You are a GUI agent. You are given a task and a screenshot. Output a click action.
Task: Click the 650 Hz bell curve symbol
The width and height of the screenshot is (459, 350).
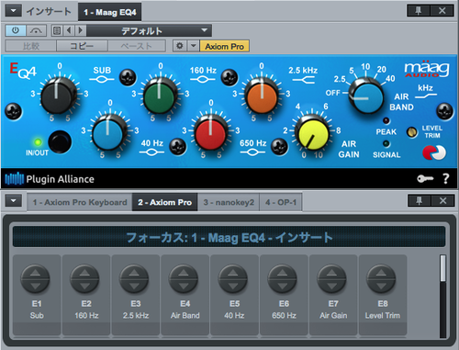click(x=252, y=152)
